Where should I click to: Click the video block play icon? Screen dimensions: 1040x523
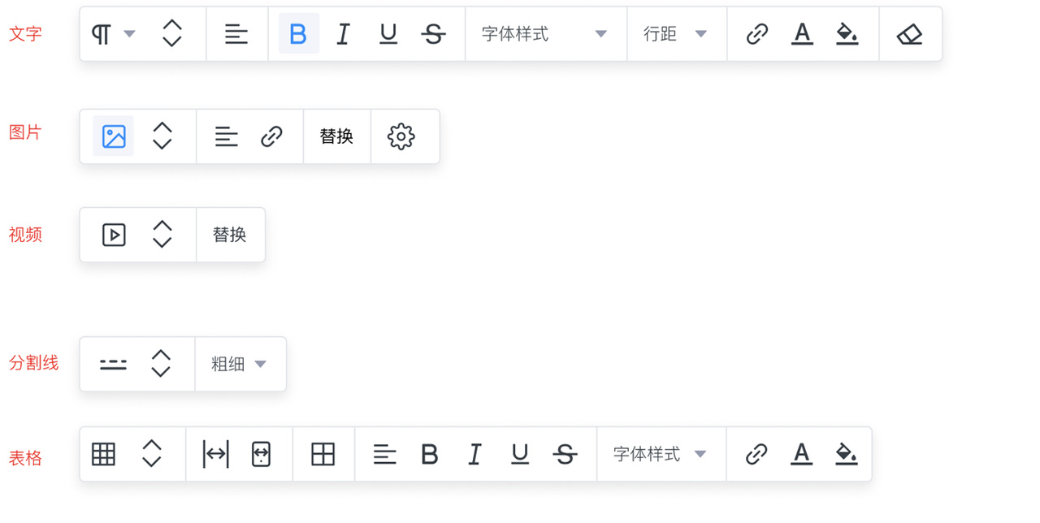114,235
